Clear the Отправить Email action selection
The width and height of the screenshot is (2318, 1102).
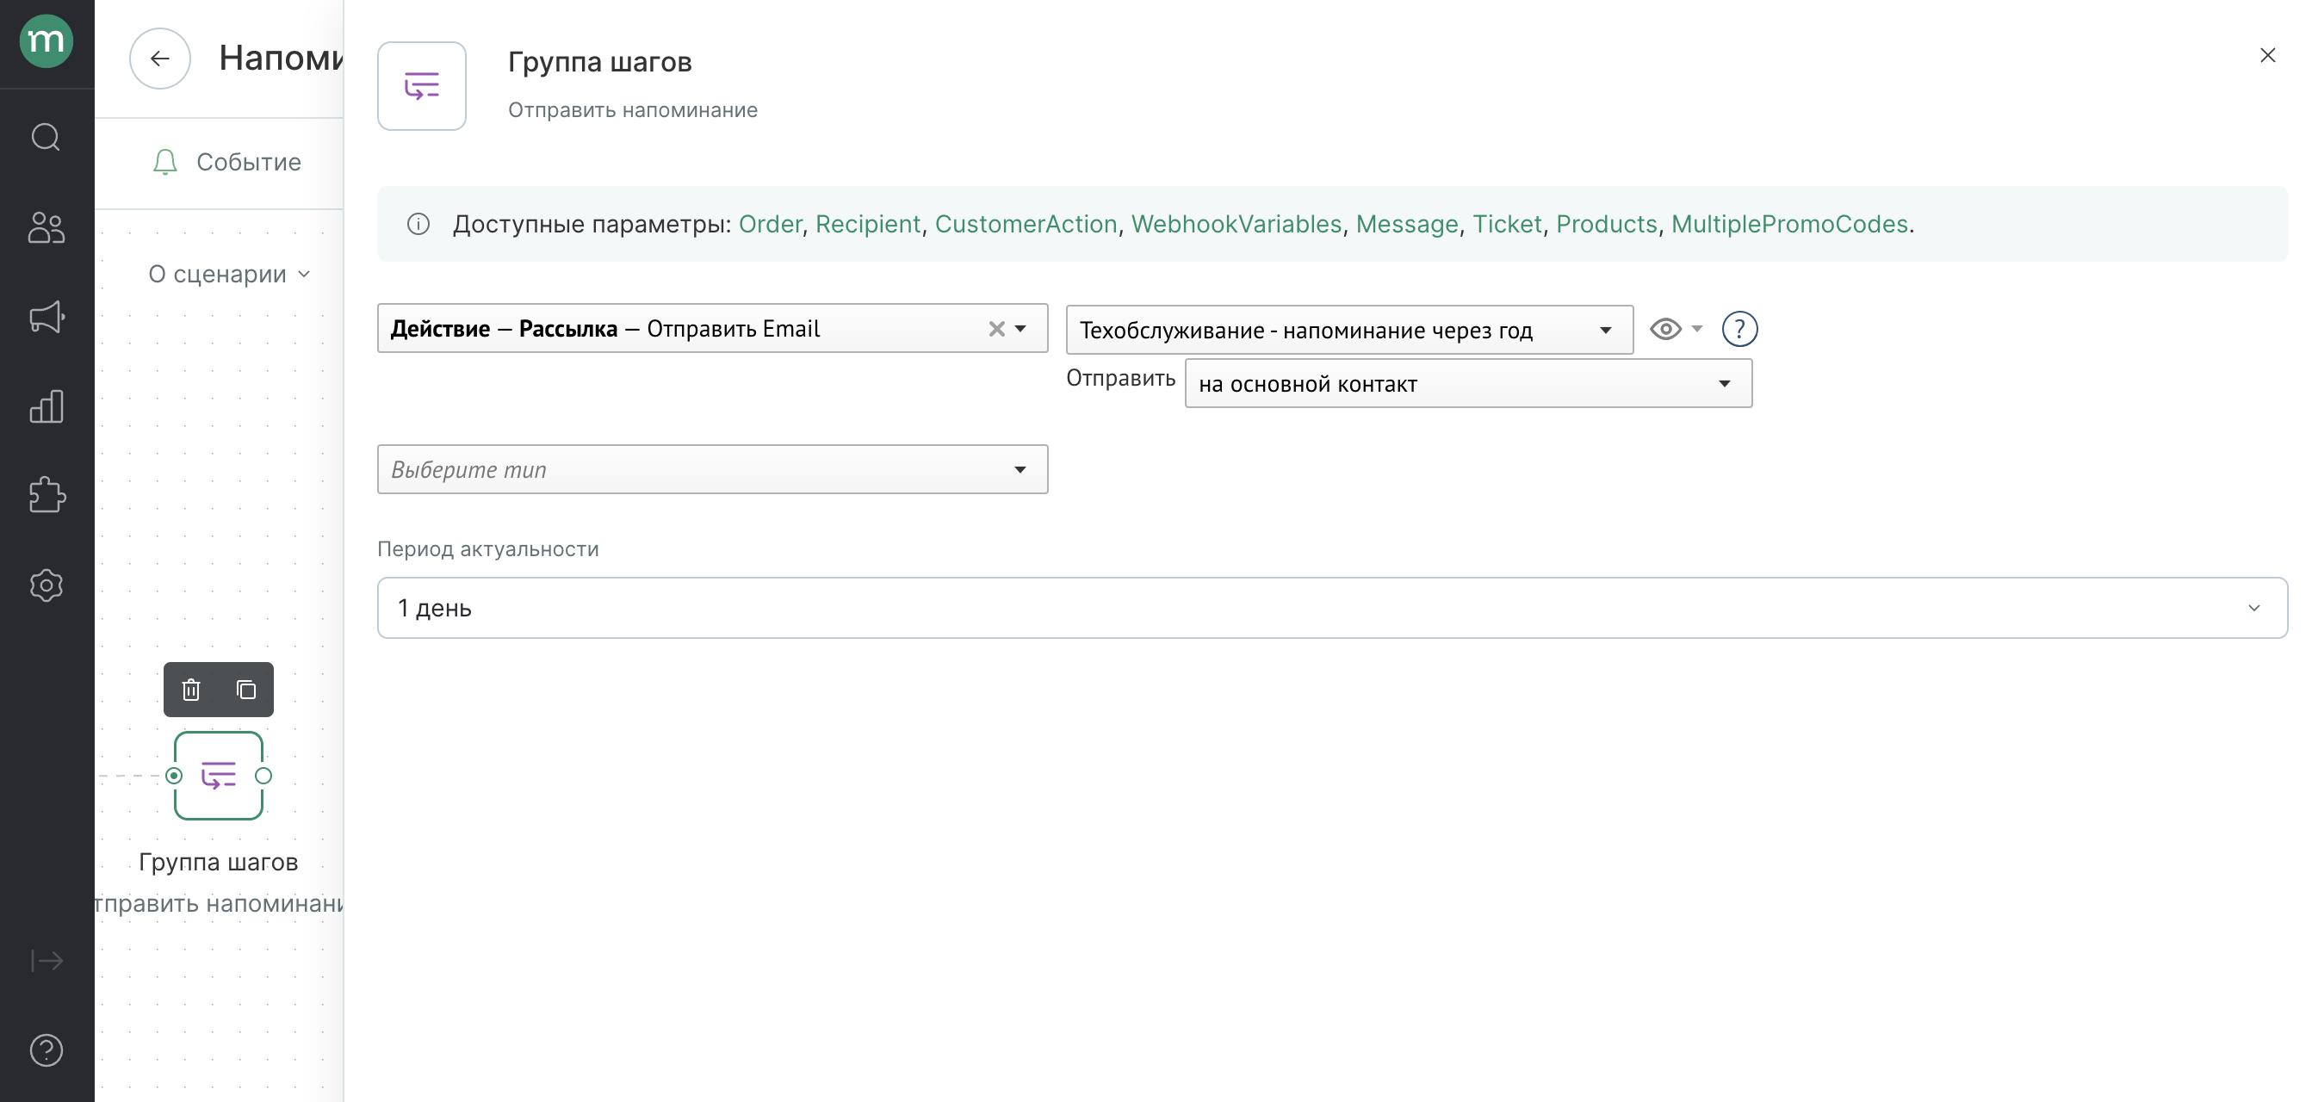996,329
